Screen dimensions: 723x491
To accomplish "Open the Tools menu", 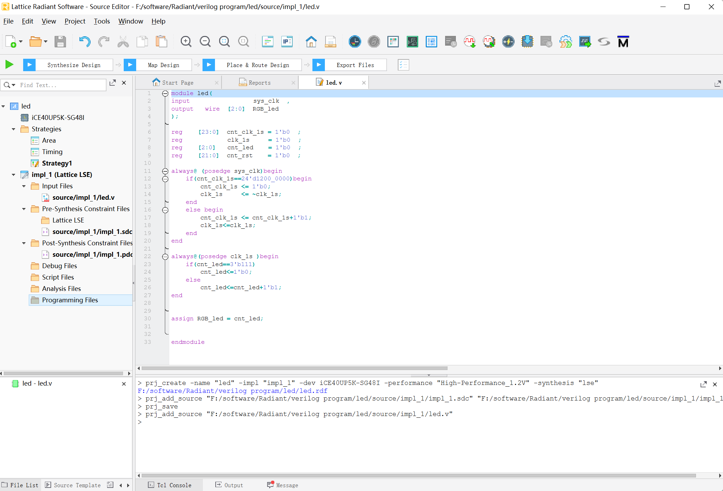I will (102, 21).
